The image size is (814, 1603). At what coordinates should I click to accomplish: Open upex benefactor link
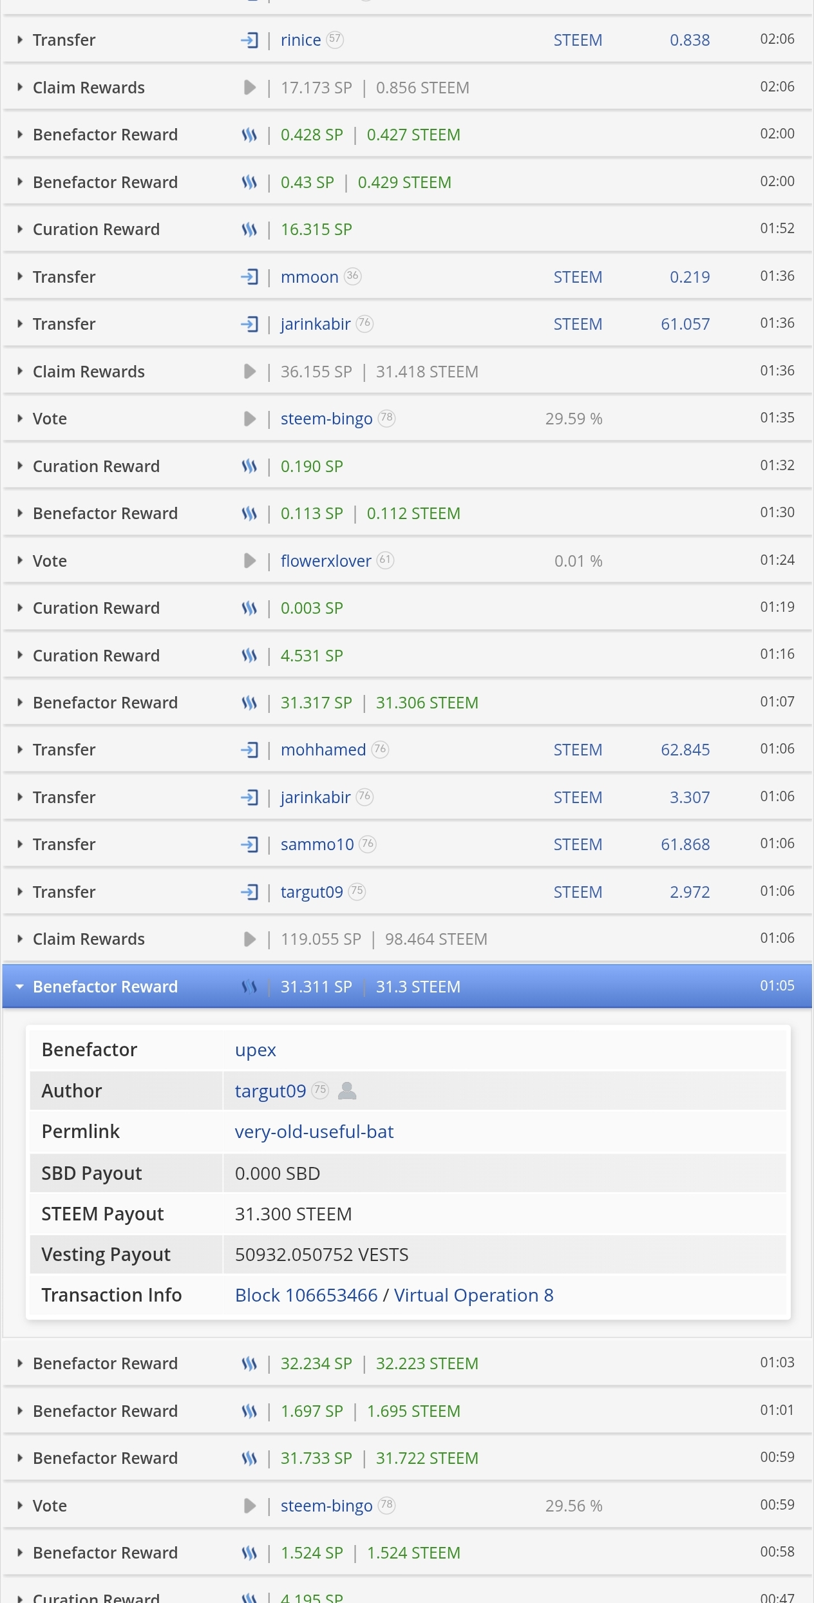(255, 1050)
